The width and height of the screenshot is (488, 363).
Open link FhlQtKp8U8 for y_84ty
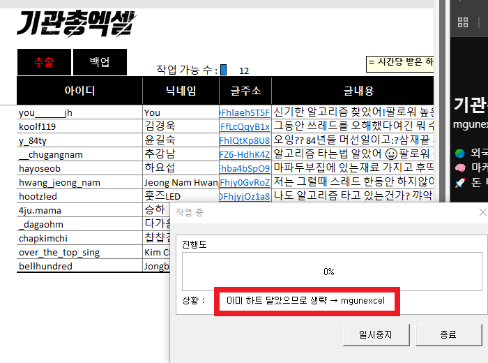(x=245, y=140)
